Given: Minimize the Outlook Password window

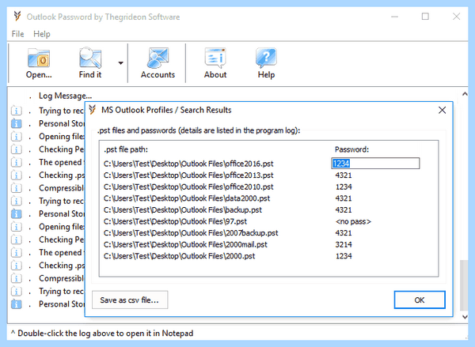Looking at the screenshot, I should click(394, 17).
